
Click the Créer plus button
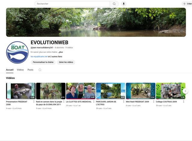point(187,4)
